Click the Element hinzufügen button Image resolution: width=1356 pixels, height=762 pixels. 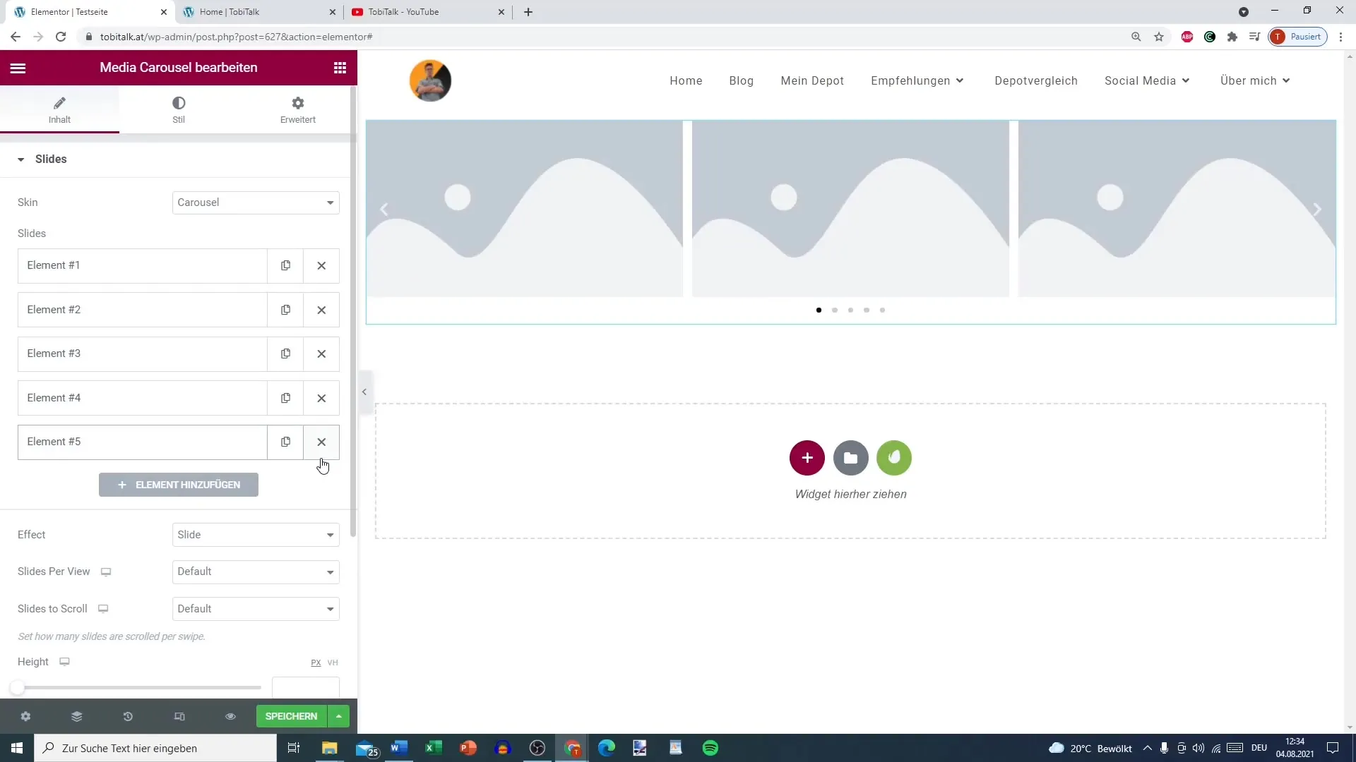click(x=179, y=485)
